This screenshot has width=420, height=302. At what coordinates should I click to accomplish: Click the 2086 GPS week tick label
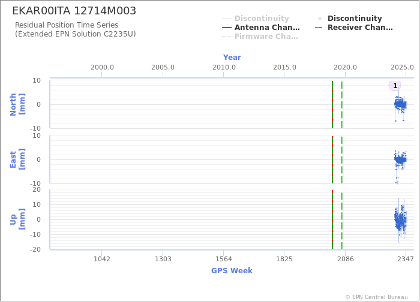click(x=345, y=259)
